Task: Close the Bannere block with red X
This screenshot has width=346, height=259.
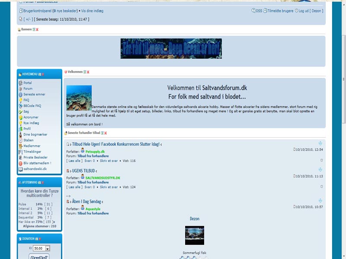Action: (x=37, y=29)
